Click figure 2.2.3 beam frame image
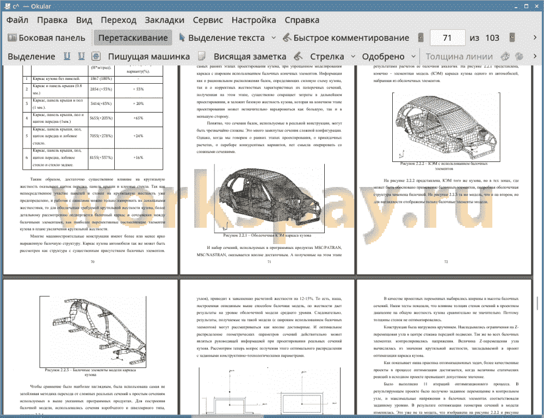 [92, 332]
